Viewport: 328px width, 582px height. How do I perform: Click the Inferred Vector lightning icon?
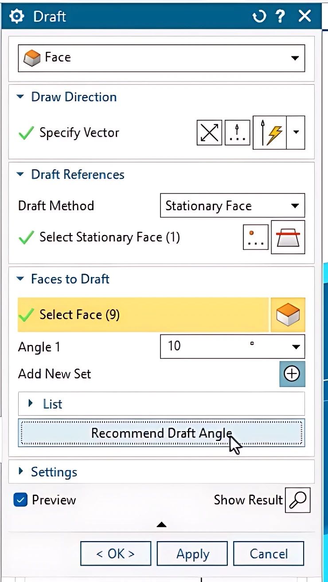pos(270,133)
